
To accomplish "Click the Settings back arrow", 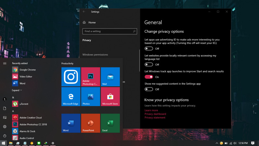I will click(84, 12).
